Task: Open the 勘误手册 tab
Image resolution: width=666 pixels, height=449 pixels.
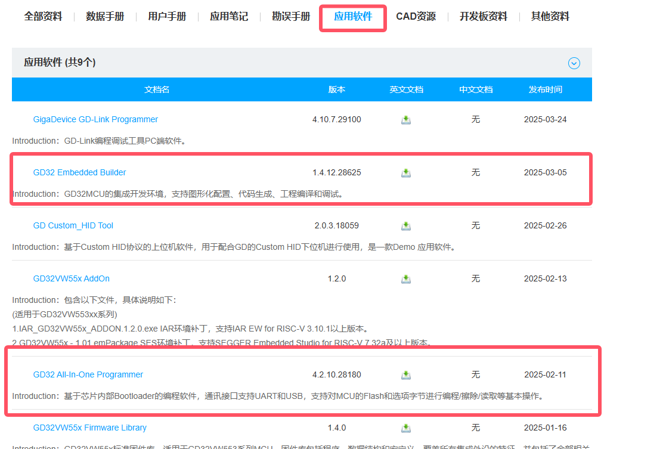Action: (291, 17)
